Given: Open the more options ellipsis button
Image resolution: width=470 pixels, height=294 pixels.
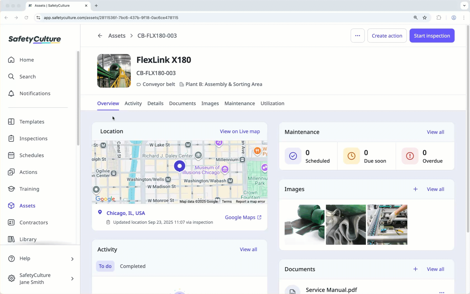Looking at the screenshot, I should (358, 36).
